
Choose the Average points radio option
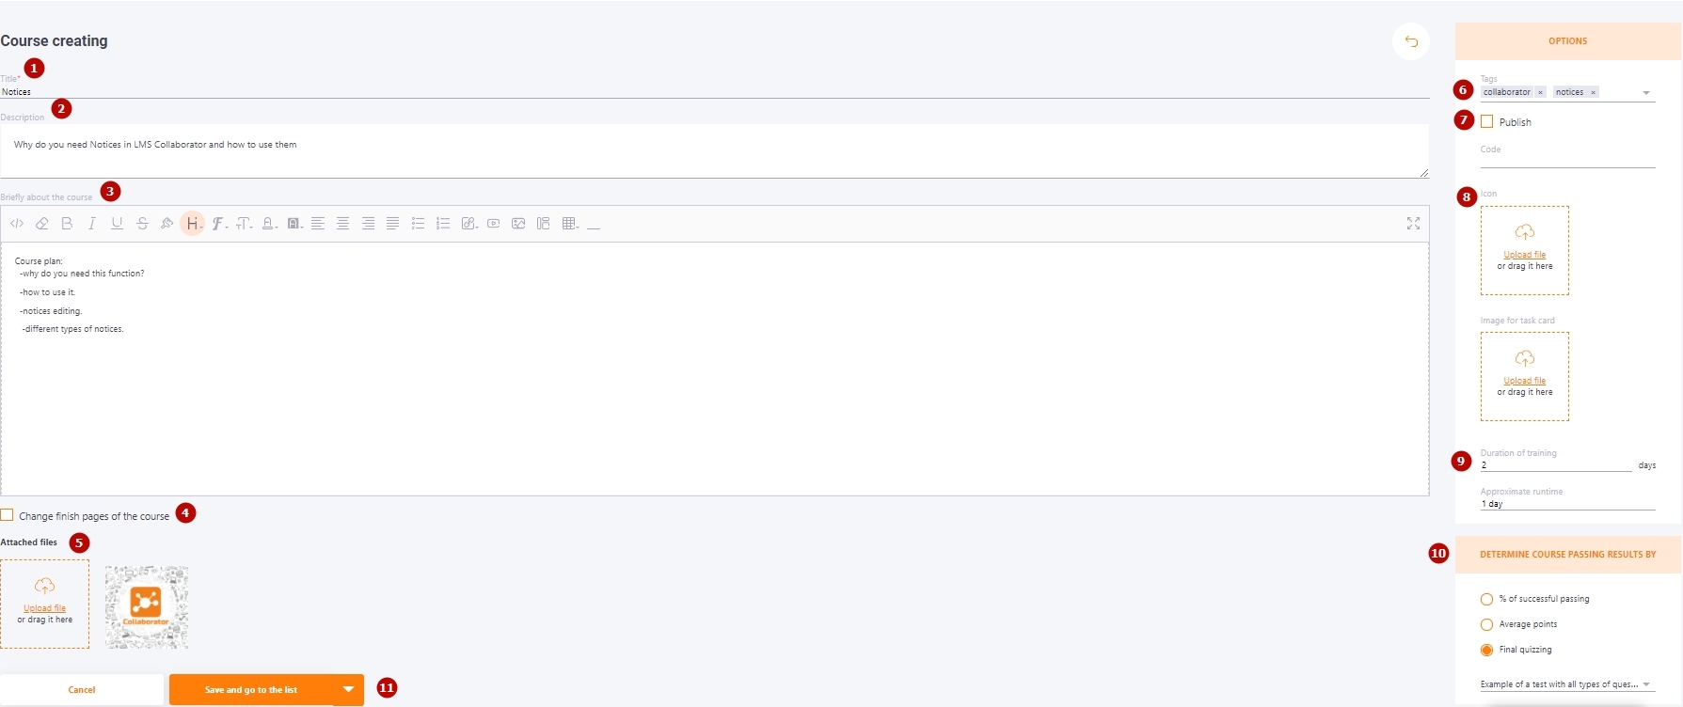(x=1486, y=624)
